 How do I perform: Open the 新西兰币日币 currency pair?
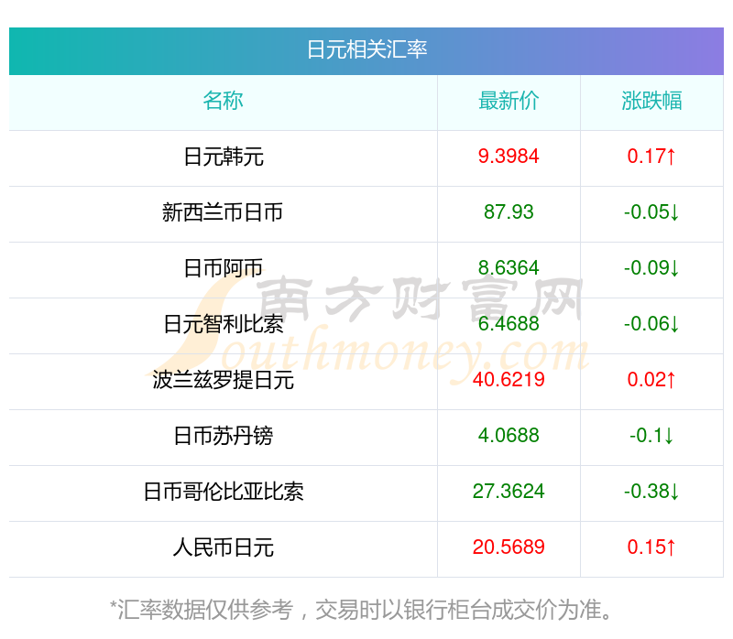pyautogui.click(x=223, y=212)
